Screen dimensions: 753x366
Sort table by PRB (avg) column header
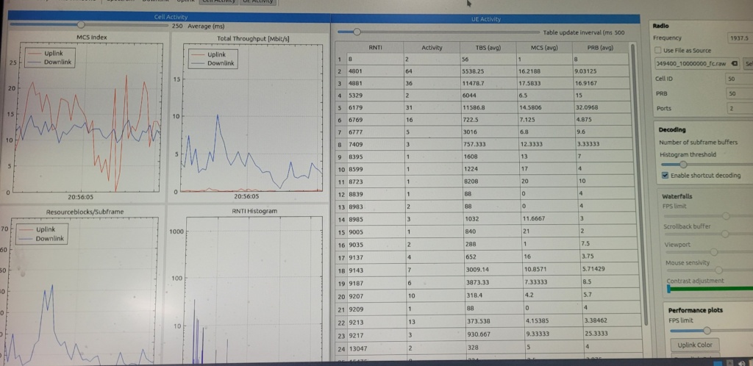tap(600, 48)
